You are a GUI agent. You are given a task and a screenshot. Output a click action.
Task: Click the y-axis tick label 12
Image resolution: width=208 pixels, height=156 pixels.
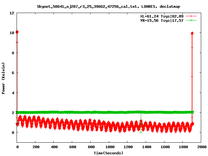(x=12, y=13)
